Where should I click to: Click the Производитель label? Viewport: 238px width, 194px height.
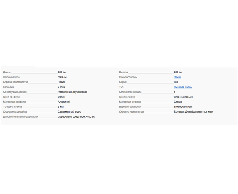(128, 77)
